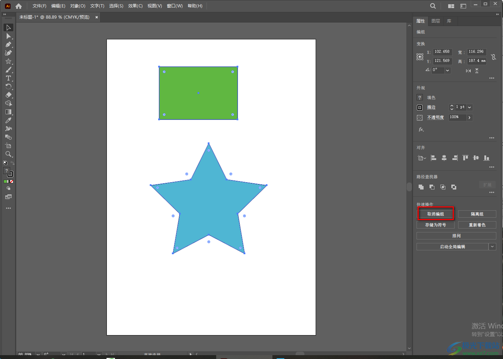Select the Puppet Warp tool

(8, 129)
